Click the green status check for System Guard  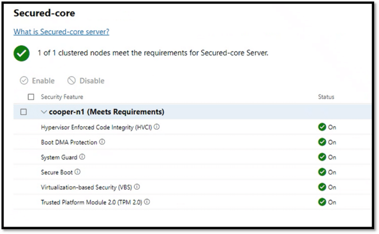tap(322, 157)
